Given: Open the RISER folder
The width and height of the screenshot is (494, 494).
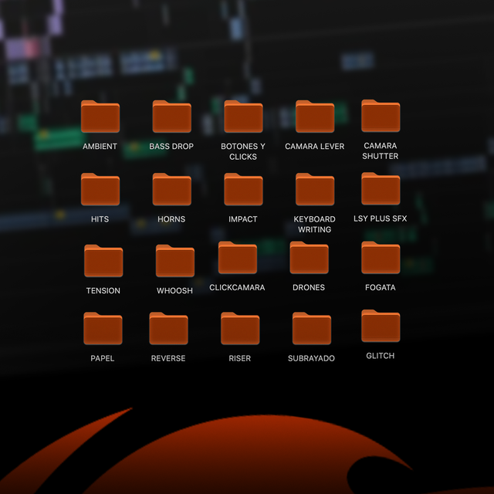Looking at the screenshot, I should 240,330.
